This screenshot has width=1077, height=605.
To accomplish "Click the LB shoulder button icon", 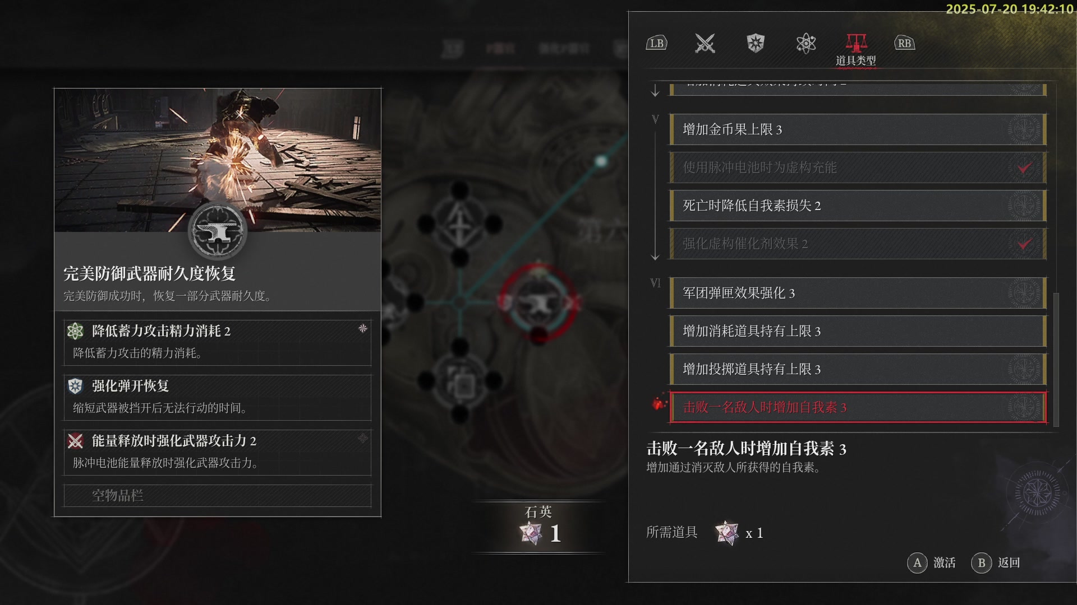I will coord(656,43).
